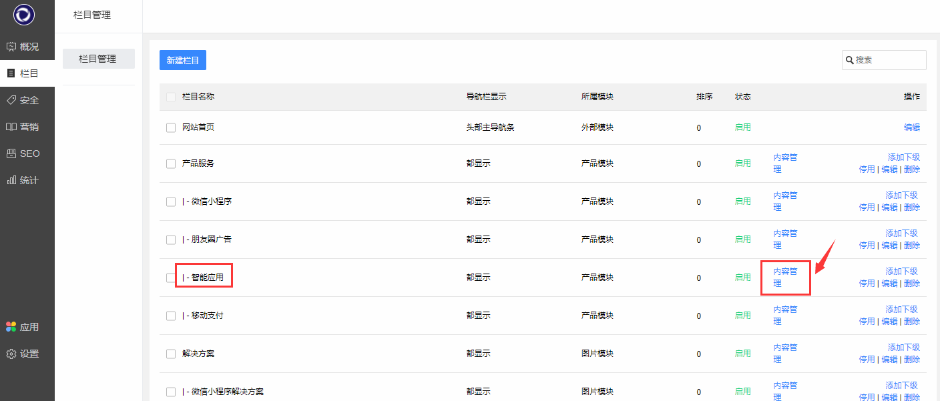Click the 导航栏显示 column header
The width and height of the screenshot is (940, 401).
pos(486,97)
